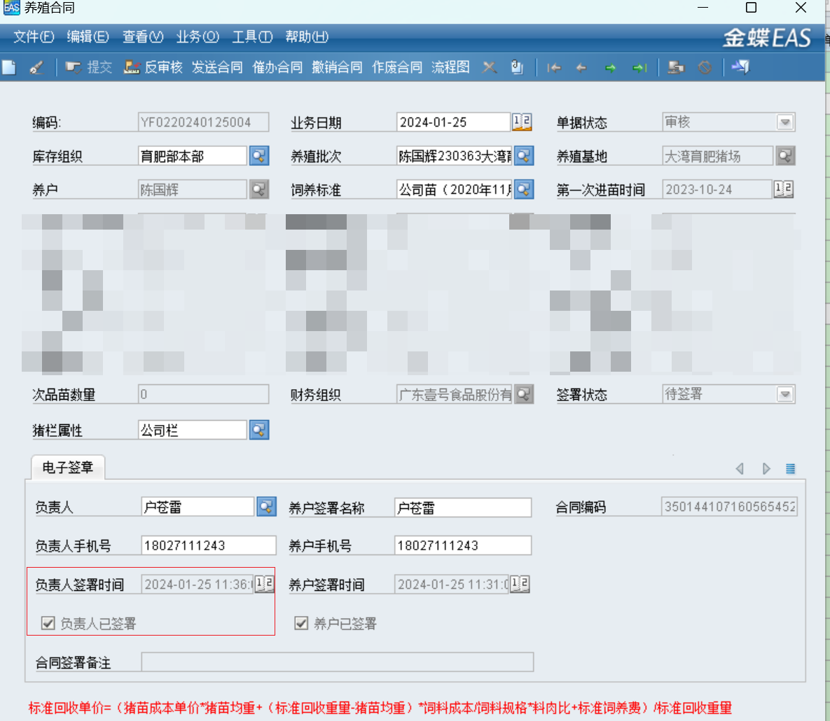The width and height of the screenshot is (830, 721).
Task: Open calendar picker for 养户签署时间
Action: click(x=520, y=584)
